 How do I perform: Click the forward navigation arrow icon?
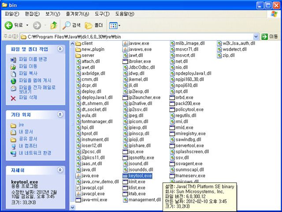pos(37,26)
